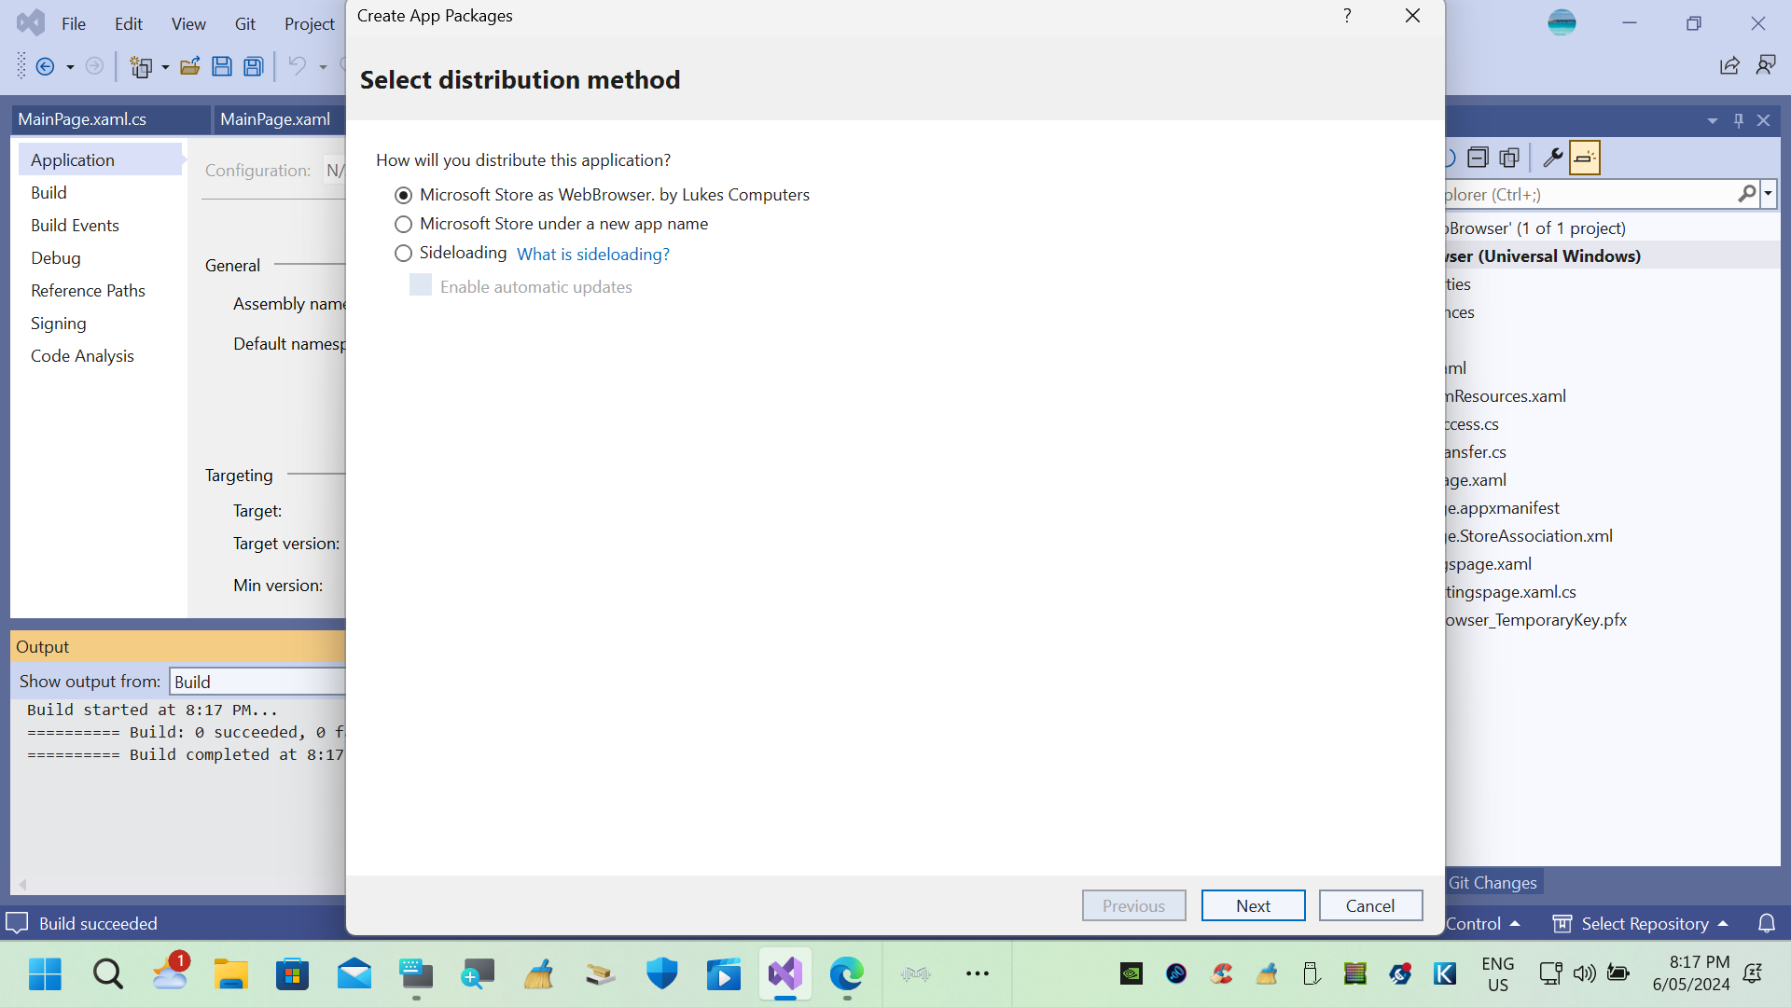Open the Git menu
The height and width of the screenshot is (1007, 1791).
pos(244,23)
